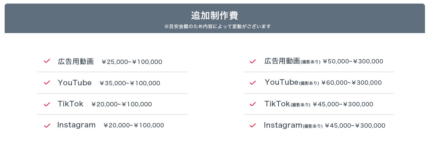This screenshot has width=431, height=152.
Task: Click the ¥35,000~¥100,000 price text
Action: coord(130,83)
